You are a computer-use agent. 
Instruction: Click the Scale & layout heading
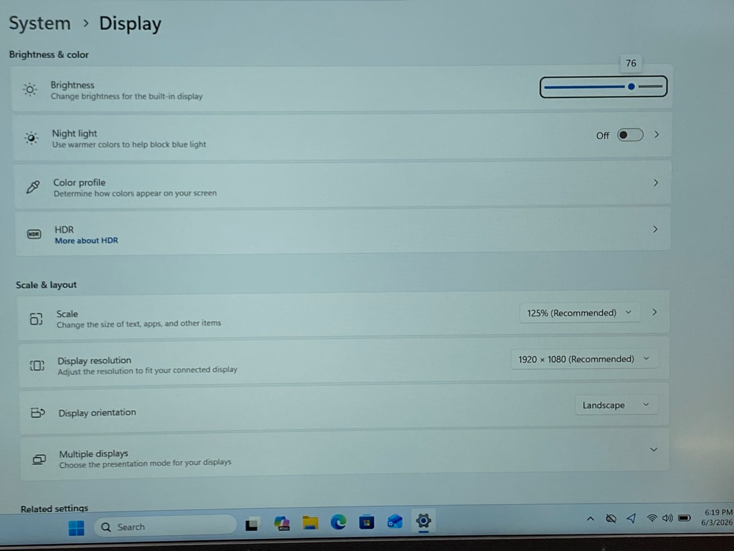tap(46, 285)
